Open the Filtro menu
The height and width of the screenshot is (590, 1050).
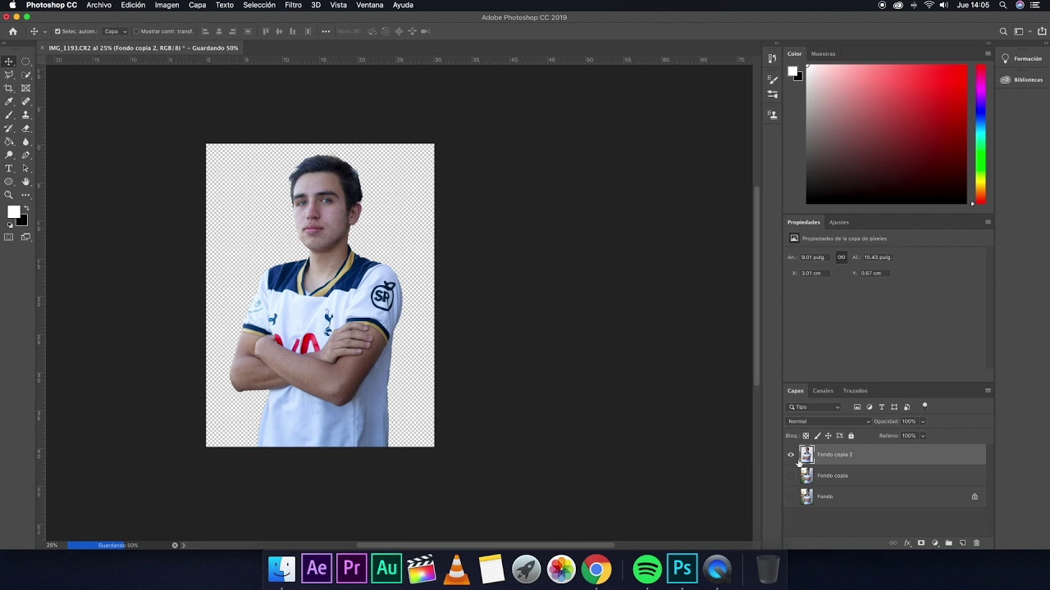[293, 5]
